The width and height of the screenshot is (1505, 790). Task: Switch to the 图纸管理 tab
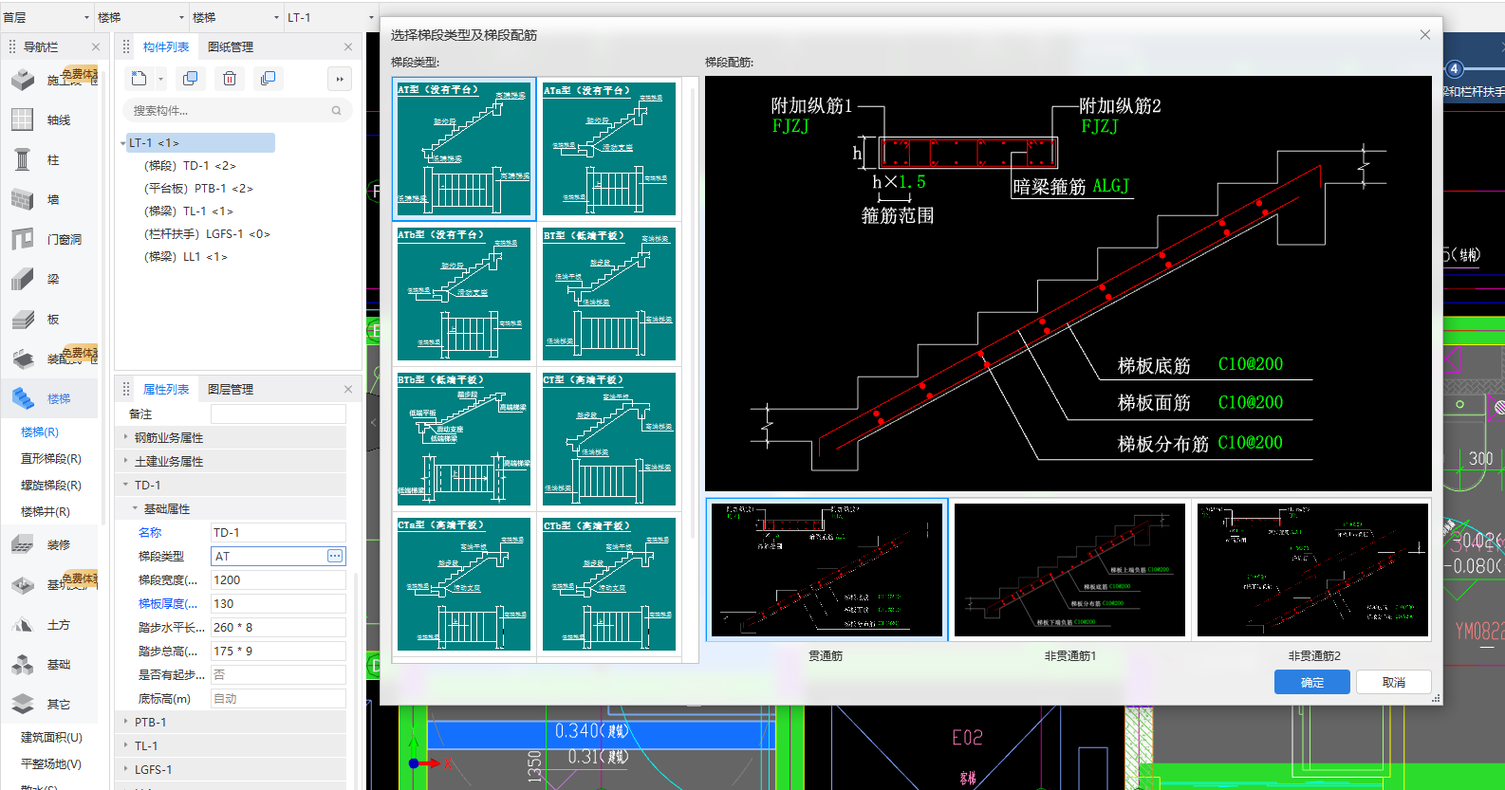[x=231, y=46]
